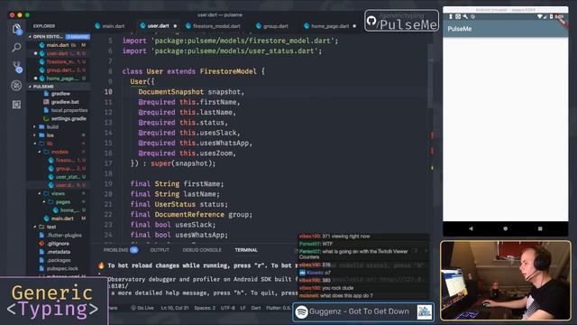577x325 pixels.
Task: Click the yellow minimize window button
Action: point(20,15)
